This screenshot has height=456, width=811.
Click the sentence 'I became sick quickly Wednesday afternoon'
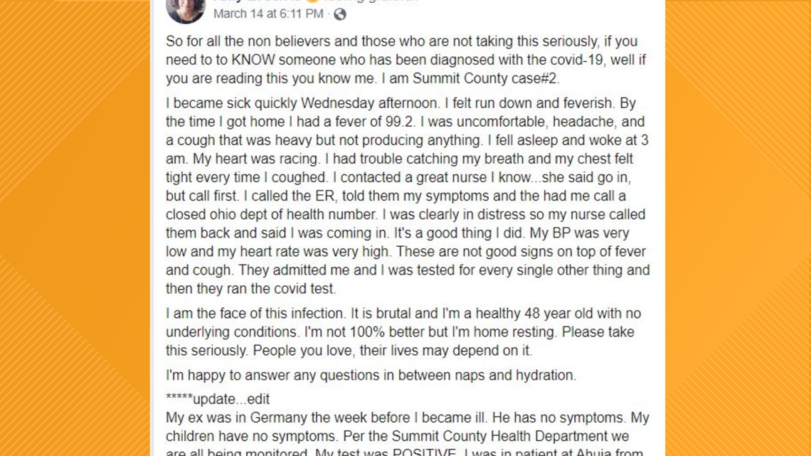tap(302, 103)
